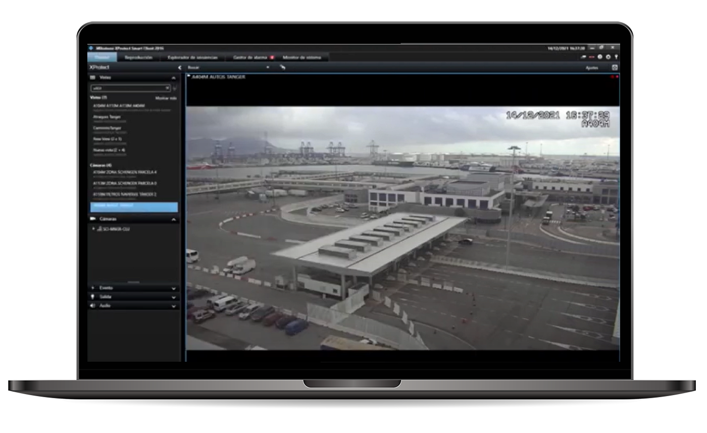
Task: Click the help question mark icon
Action: 600,58
